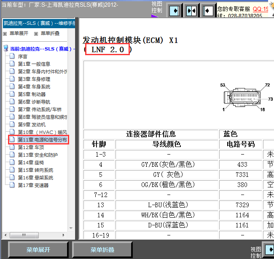Screen dimensions: 274x259
Task: Click the 导线颜色 column header
Action: [167, 144]
